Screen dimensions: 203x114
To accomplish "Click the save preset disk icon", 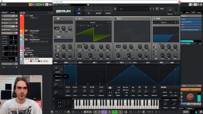I will pyautogui.click(x=115, y=9).
